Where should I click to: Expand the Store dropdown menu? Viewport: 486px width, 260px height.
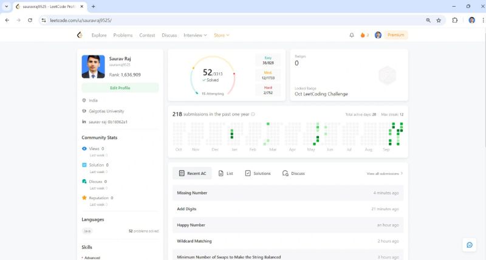[x=222, y=35]
